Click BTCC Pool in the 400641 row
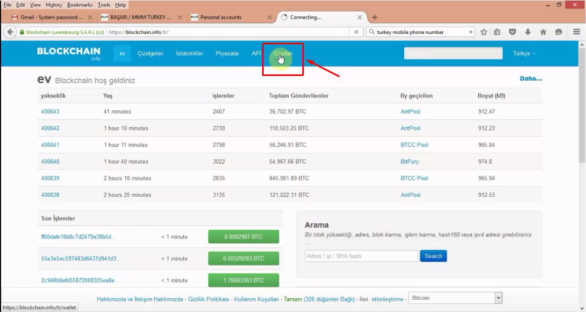The height and width of the screenshot is (312, 586). click(x=414, y=145)
